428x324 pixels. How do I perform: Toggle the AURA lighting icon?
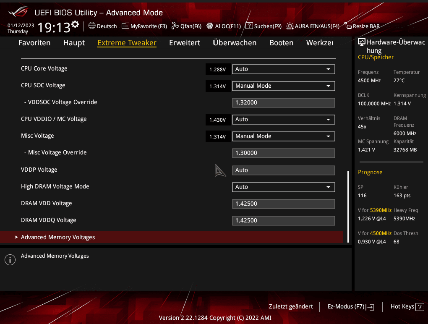coord(290,26)
